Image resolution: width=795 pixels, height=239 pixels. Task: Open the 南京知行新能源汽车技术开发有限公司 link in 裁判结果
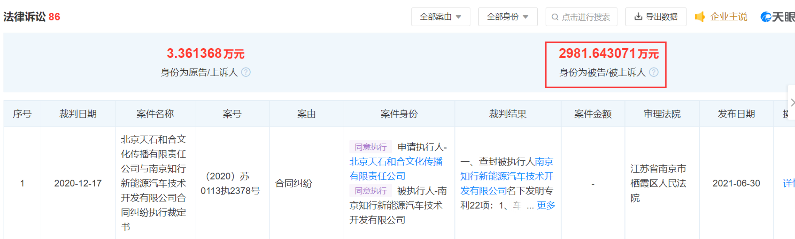point(507,176)
